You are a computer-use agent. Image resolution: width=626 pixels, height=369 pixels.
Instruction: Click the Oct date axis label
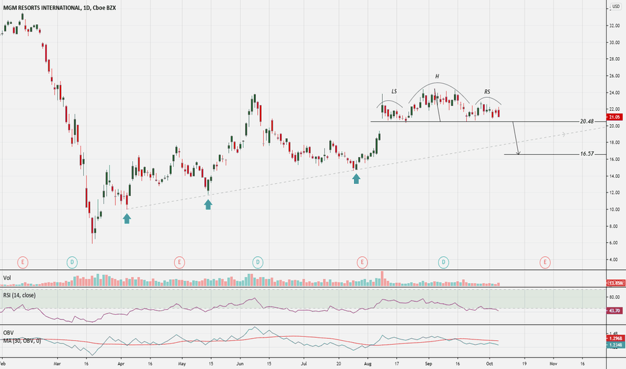(x=490, y=364)
